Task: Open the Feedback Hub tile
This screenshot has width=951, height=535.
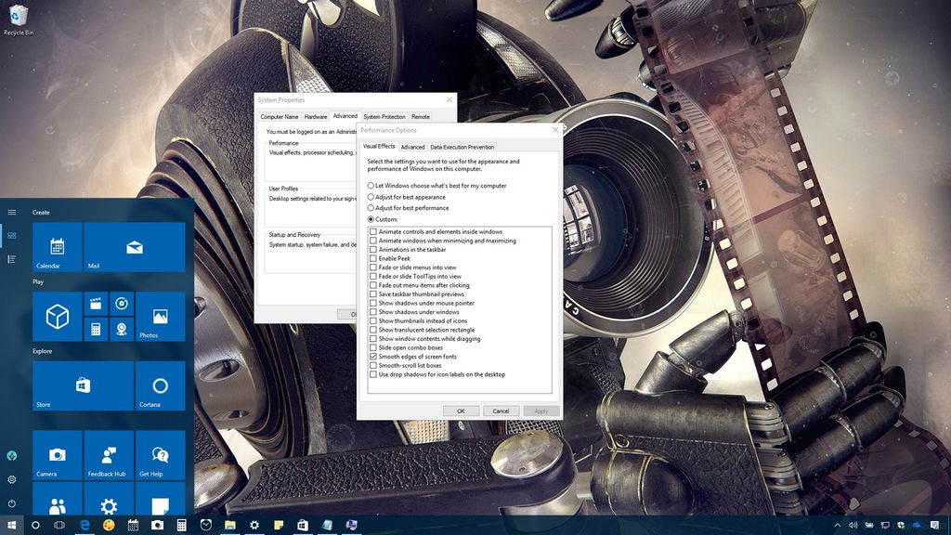Action: pos(108,455)
